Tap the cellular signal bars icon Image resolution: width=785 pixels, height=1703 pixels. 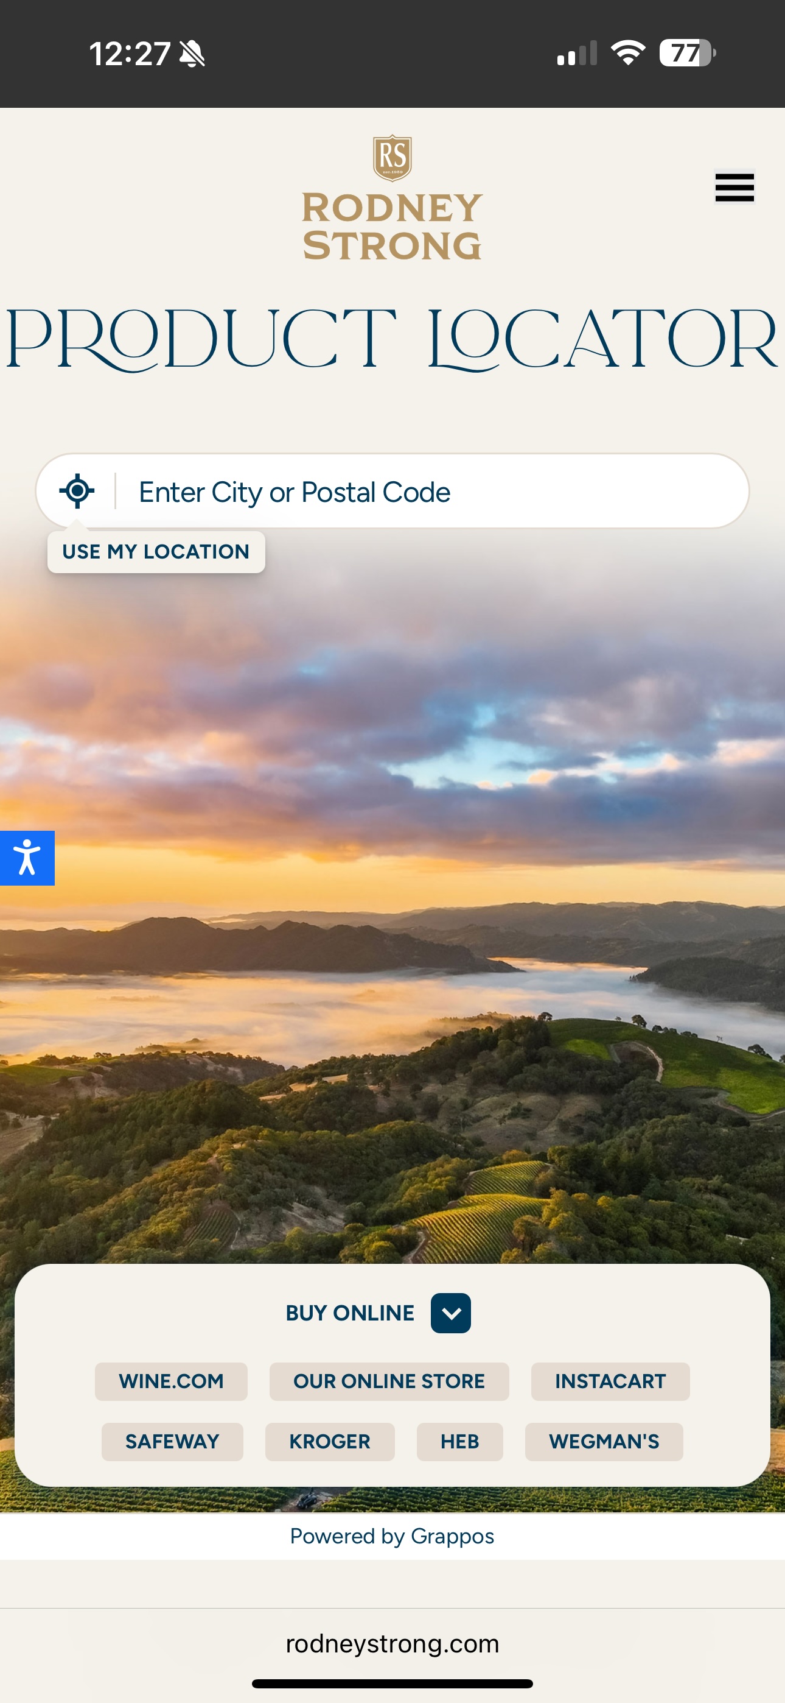pyautogui.click(x=577, y=54)
